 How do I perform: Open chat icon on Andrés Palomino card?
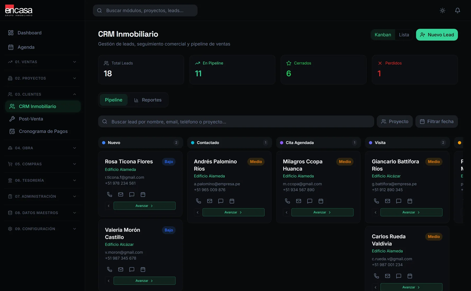coord(221,201)
